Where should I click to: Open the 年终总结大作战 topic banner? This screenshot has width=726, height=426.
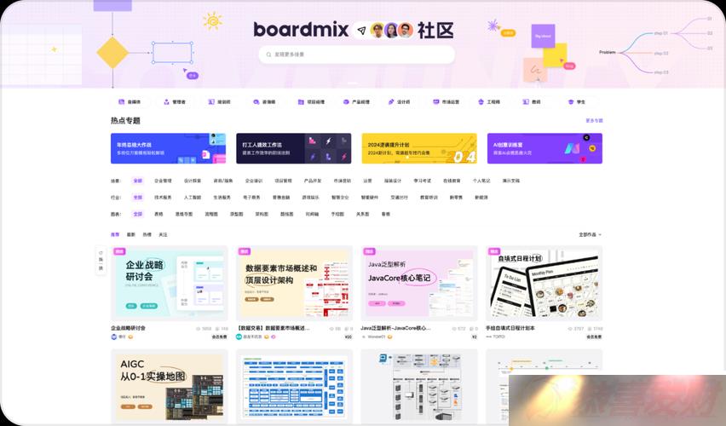point(168,148)
